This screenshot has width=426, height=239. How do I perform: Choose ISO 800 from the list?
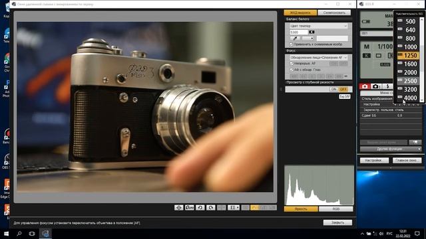pyautogui.click(x=408, y=39)
